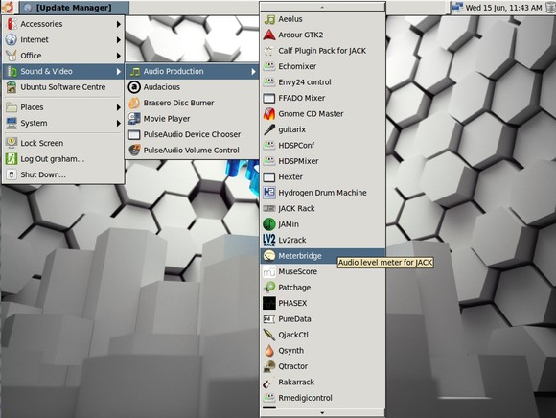Click the Hexter window icon
Image resolution: width=556 pixels, height=418 pixels.
(x=269, y=177)
